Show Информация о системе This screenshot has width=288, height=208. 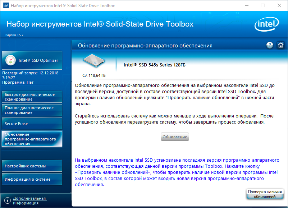pyautogui.click(x=32, y=179)
